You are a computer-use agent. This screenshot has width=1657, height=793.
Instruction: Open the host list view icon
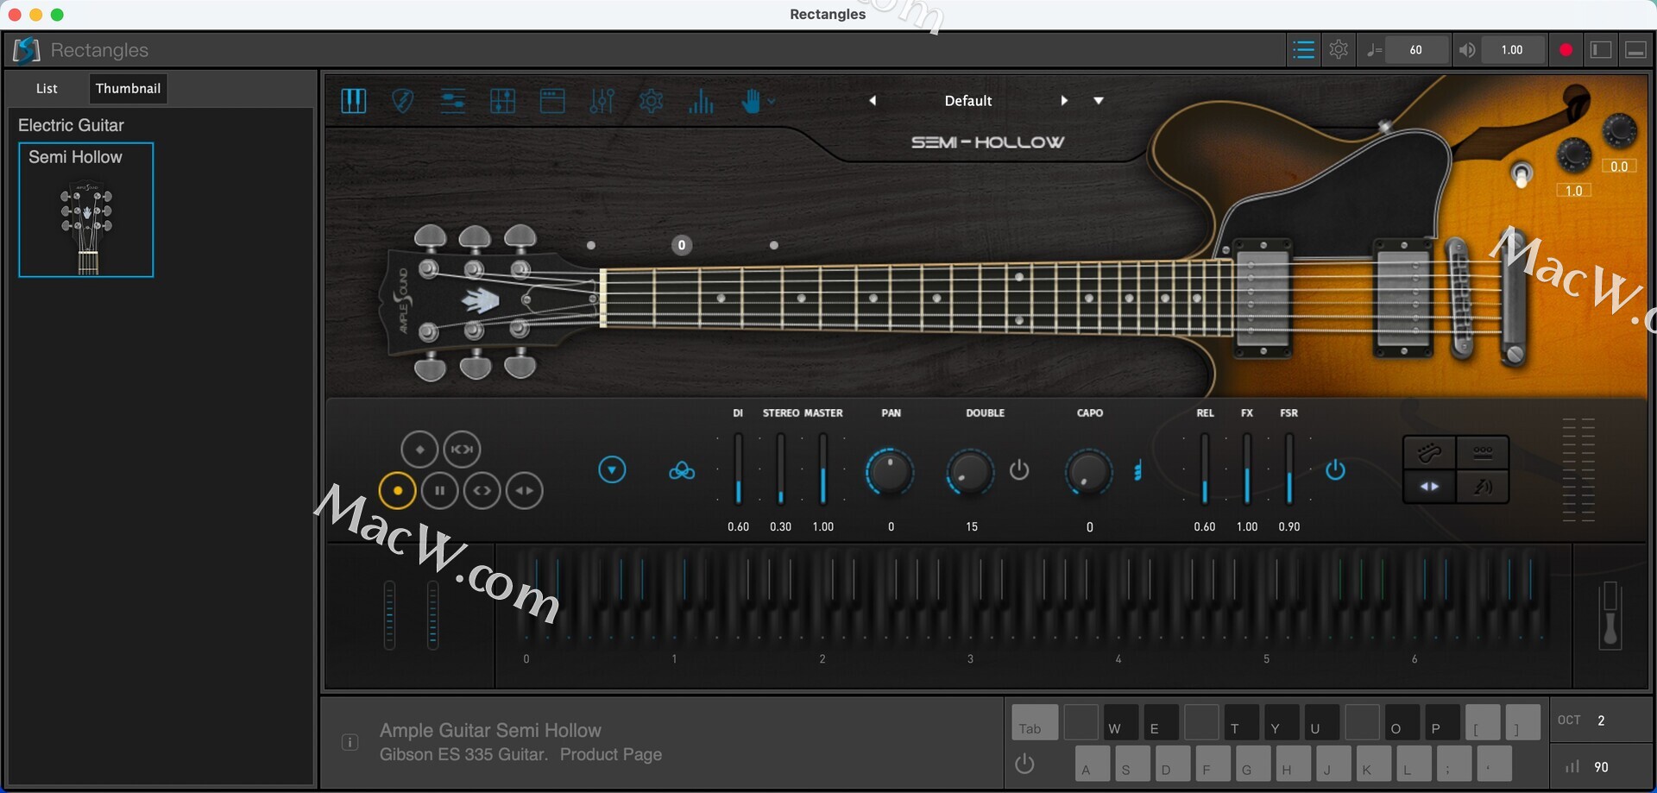click(x=1303, y=50)
